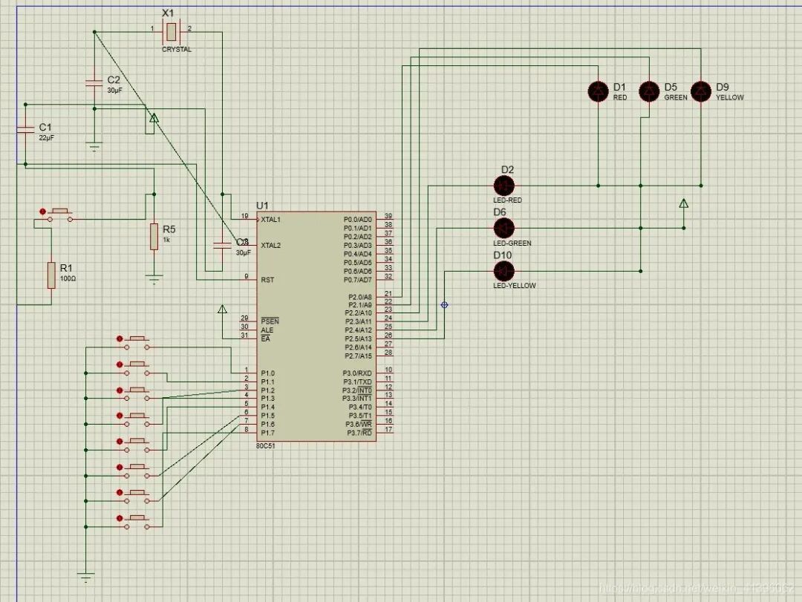Select LED D1 labeled RED

(x=598, y=91)
